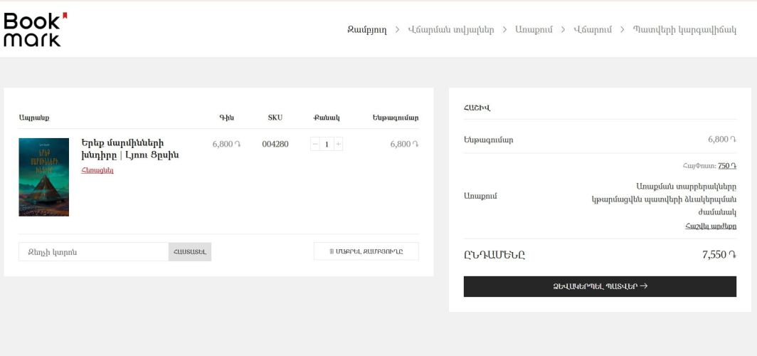757x356 pixels.
Task: Increase book quantity with the plus button
Action: tap(338, 144)
